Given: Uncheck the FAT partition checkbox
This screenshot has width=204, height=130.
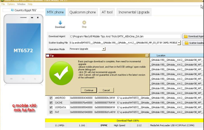Looking at the screenshot, I should pos(51,112).
